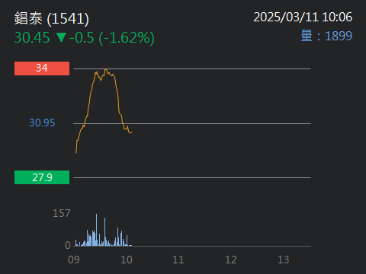
Task: Click the volume label 量：1899
Action: click(326, 36)
